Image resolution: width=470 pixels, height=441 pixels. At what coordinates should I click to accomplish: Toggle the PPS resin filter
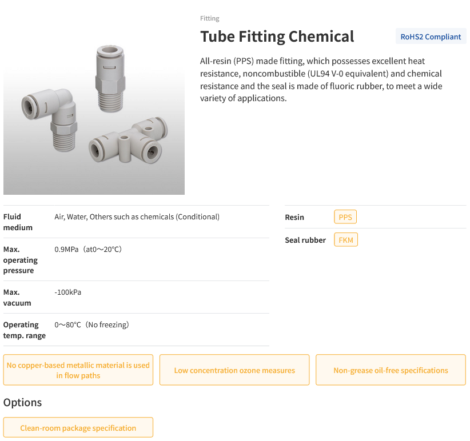(345, 217)
